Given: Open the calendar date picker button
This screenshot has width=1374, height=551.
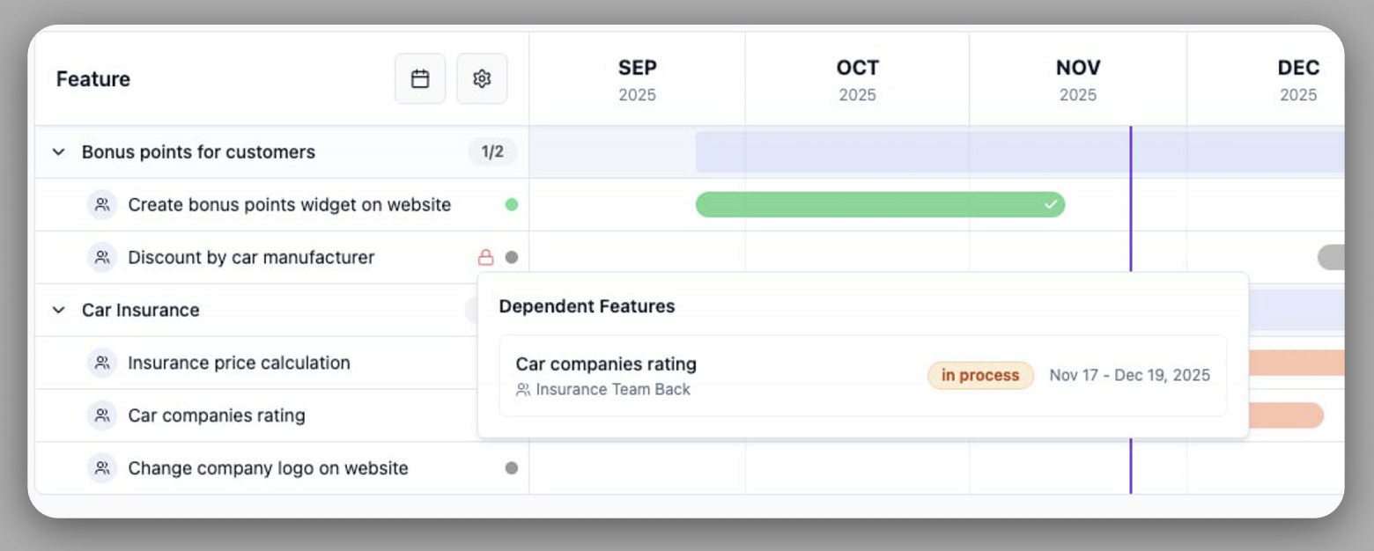Looking at the screenshot, I should point(420,78).
